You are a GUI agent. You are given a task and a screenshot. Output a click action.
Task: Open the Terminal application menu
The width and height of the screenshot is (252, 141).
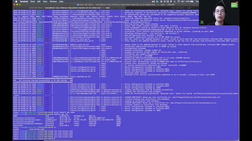(24, 2)
